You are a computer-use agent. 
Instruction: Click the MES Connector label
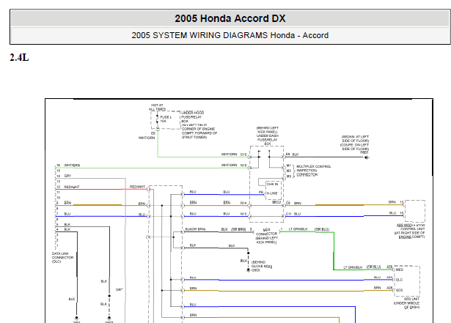267,236
